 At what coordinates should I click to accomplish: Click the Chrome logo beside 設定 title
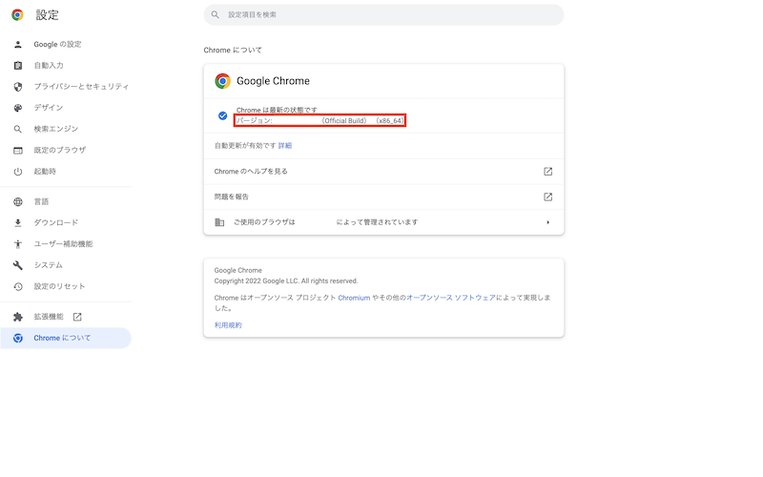[17, 15]
